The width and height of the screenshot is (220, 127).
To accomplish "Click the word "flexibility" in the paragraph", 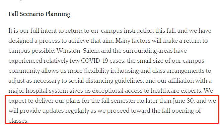I will (96, 71).
